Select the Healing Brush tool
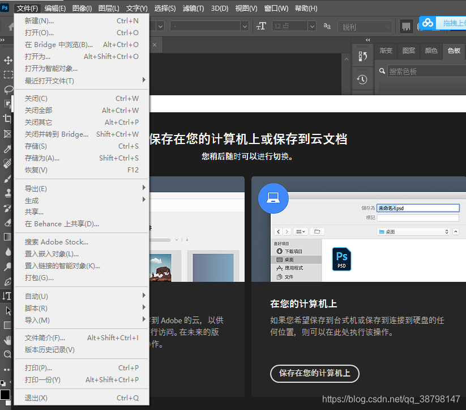 7,163
